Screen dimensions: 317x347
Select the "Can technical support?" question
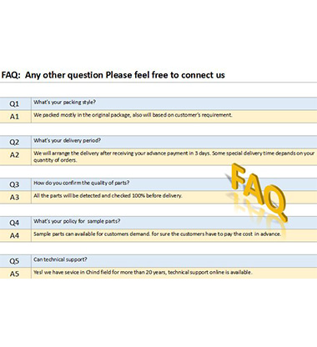[60, 259]
